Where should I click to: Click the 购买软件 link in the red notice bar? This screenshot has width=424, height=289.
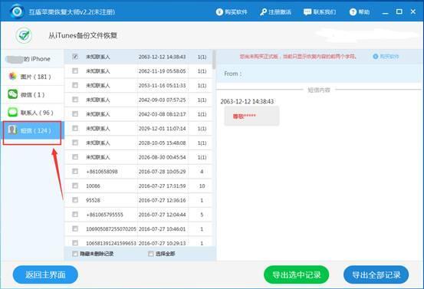(x=386, y=57)
